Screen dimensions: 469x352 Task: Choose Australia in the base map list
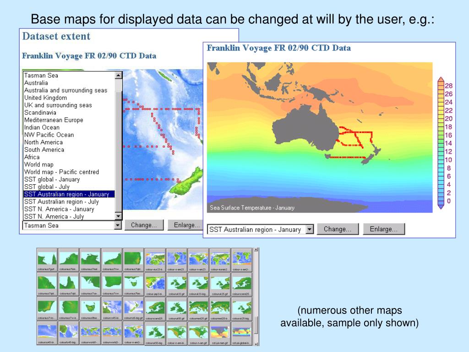click(69, 83)
